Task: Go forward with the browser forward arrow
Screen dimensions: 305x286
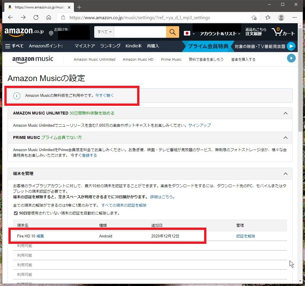Action: pyautogui.click(x=23, y=17)
